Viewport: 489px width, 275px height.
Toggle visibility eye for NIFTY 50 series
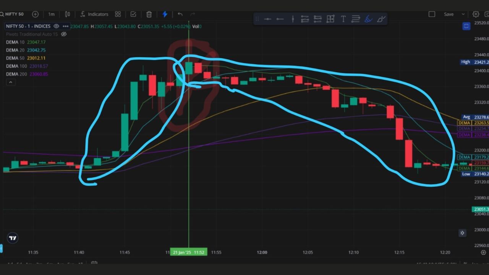[56, 26]
